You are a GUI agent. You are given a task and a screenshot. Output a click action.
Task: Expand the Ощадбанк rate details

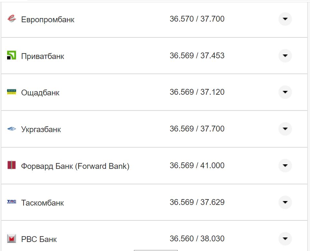pos(285,92)
